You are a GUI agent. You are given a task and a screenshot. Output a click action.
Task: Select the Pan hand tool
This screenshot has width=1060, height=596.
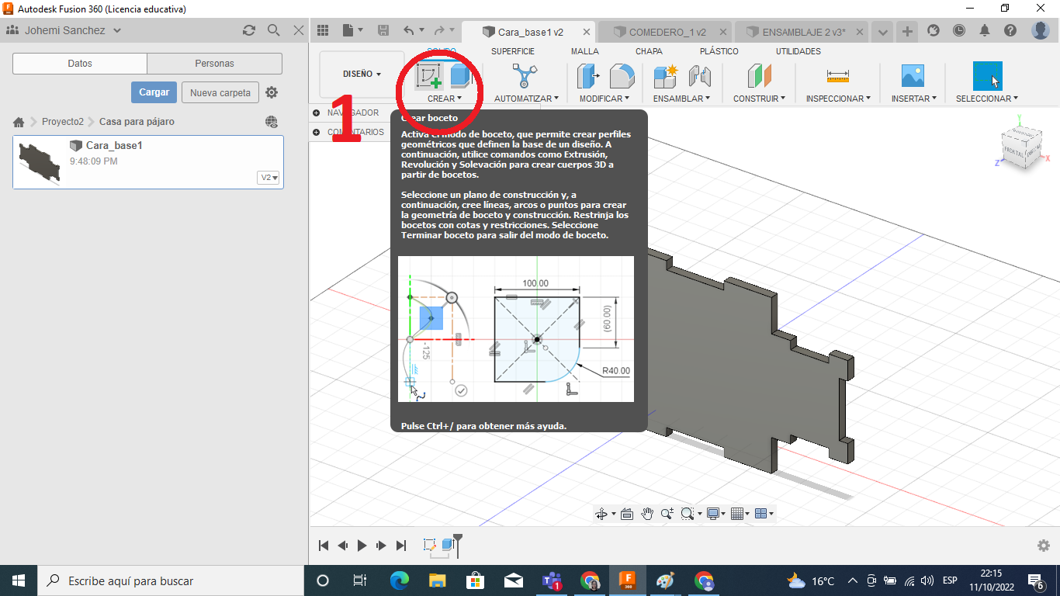(647, 514)
